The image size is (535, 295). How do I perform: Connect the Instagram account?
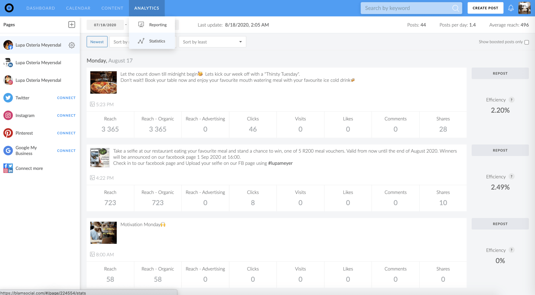[x=66, y=115]
